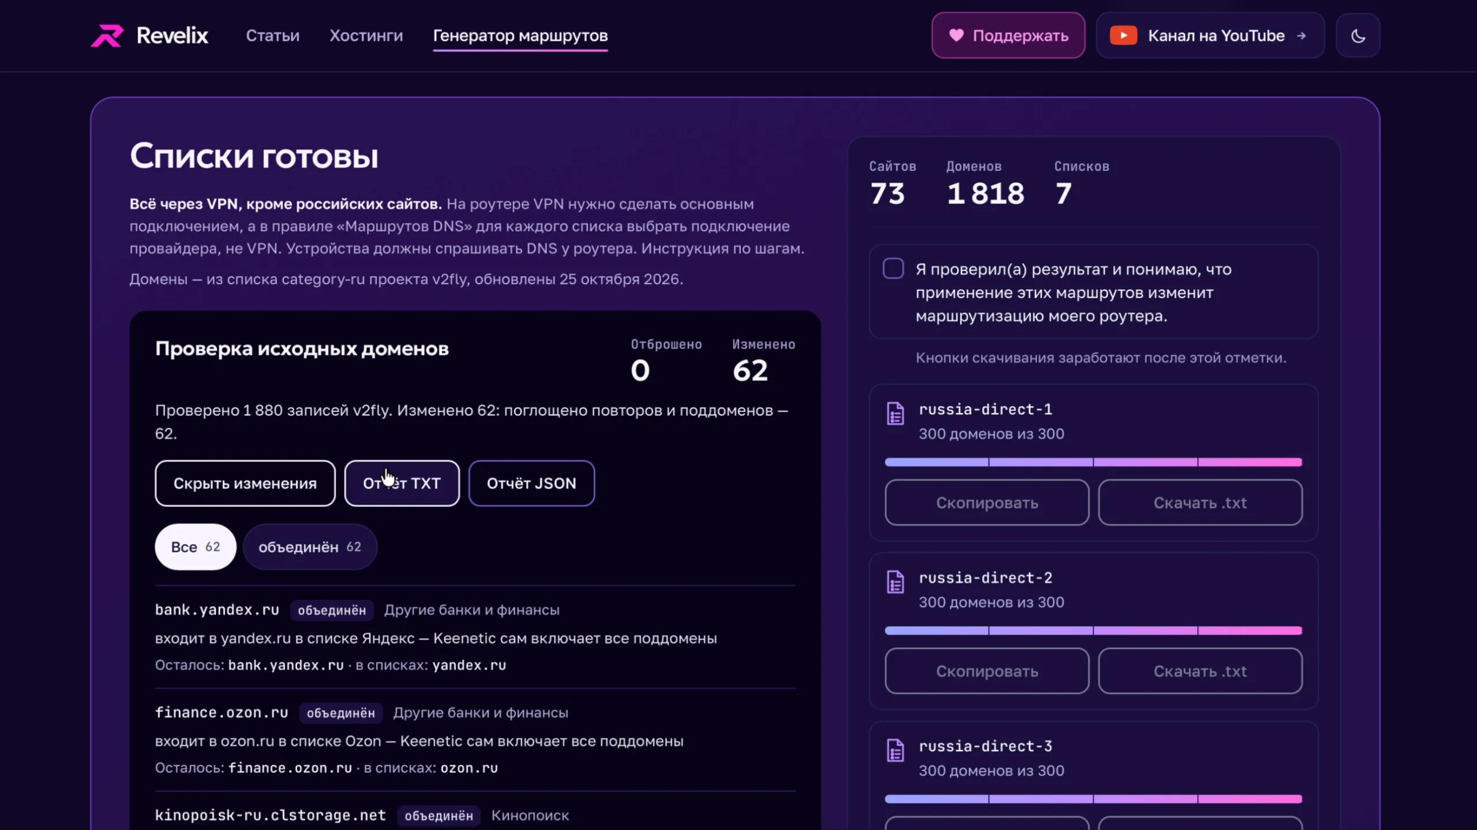Click the arrow icon after Канал на YouTube
1477x830 pixels.
(1301, 36)
